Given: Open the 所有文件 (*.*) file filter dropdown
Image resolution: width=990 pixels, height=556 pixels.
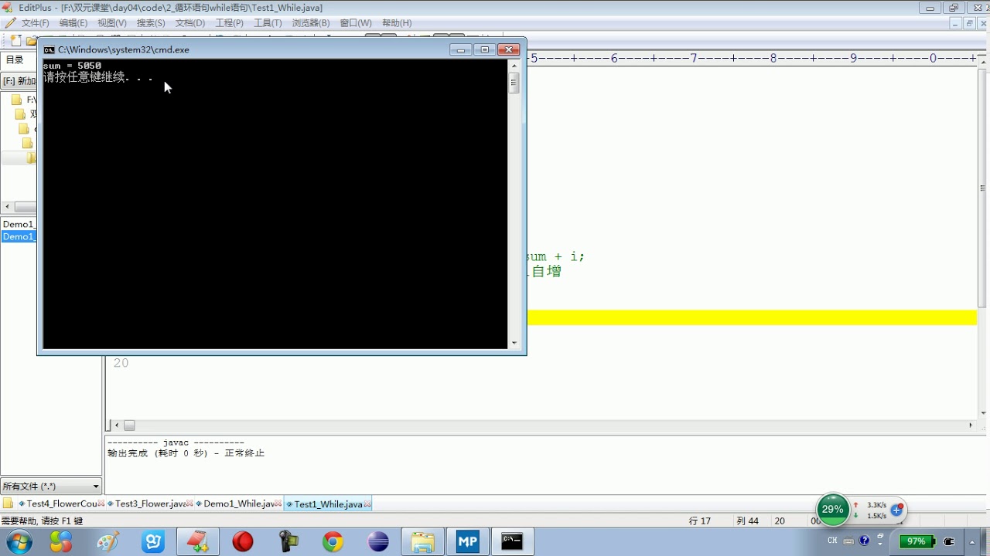Looking at the screenshot, I should coord(51,486).
